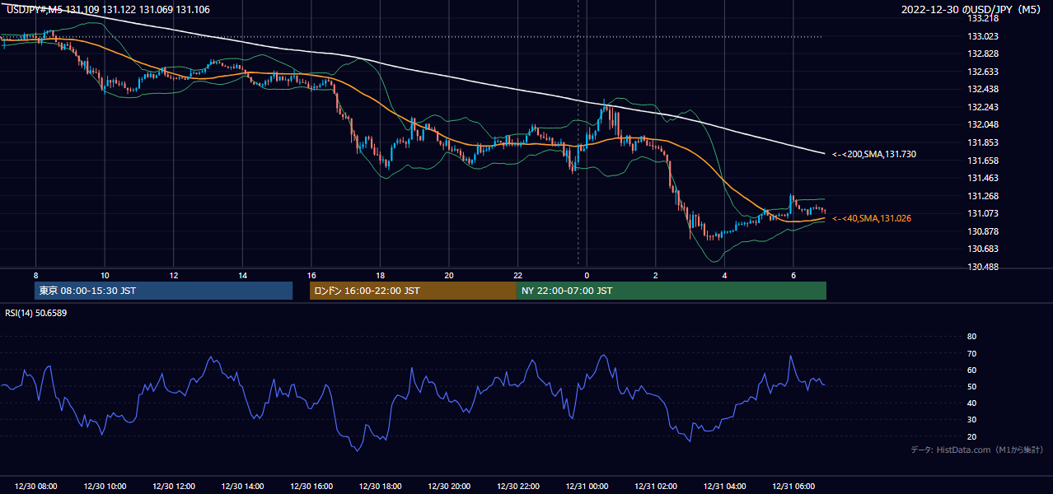Click the 12/31 04:00 time axis label
Viewport: 1053px width, 494px height.
(x=724, y=487)
